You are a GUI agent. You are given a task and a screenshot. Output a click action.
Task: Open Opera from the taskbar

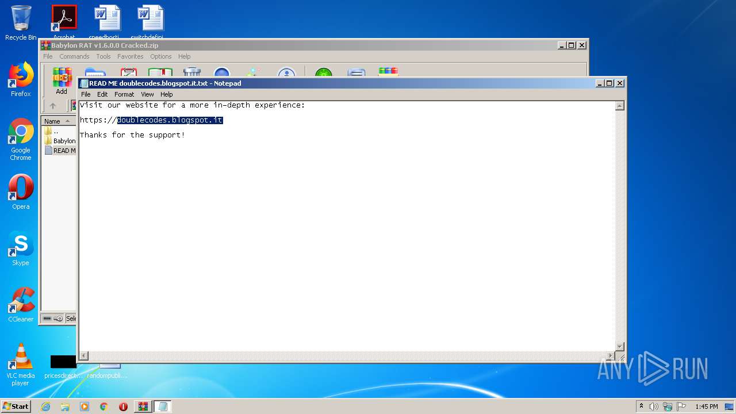(x=123, y=407)
